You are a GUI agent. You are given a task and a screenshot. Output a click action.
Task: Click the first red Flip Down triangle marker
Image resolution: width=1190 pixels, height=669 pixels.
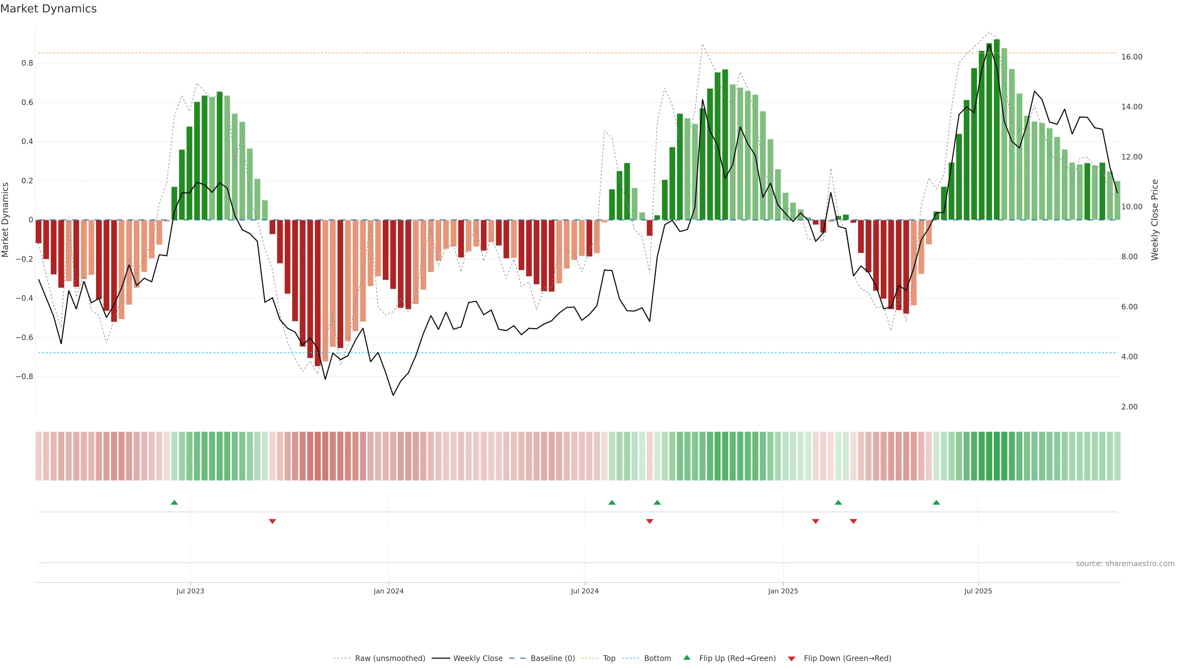pos(272,521)
